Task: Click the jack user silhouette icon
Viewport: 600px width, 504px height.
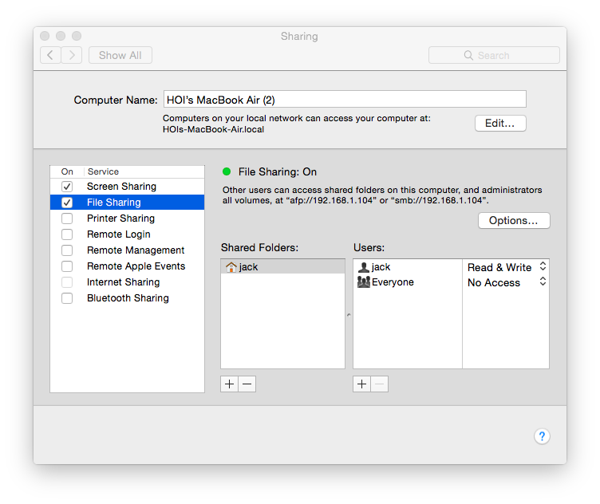Action: (x=364, y=267)
